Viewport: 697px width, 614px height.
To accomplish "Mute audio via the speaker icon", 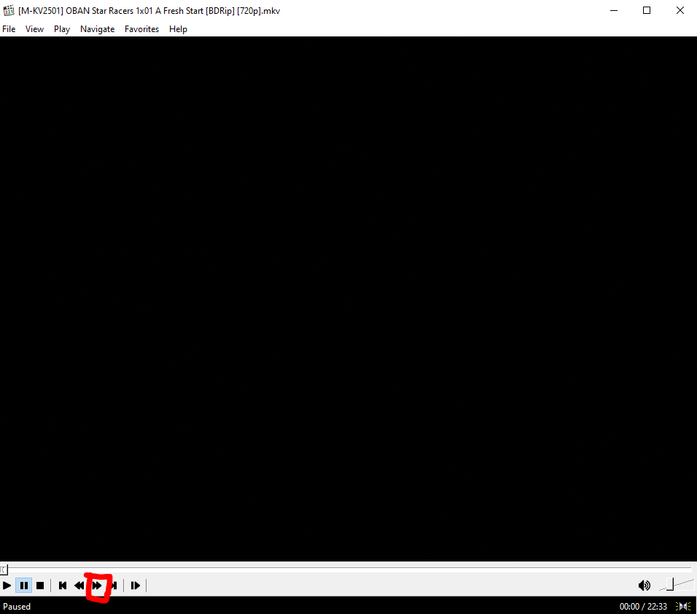I will click(644, 586).
